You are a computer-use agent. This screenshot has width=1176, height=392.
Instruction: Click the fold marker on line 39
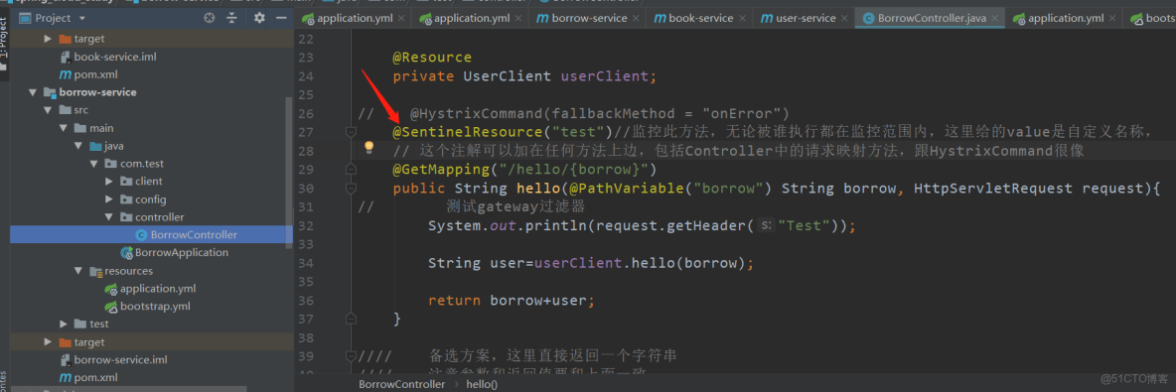click(350, 357)
